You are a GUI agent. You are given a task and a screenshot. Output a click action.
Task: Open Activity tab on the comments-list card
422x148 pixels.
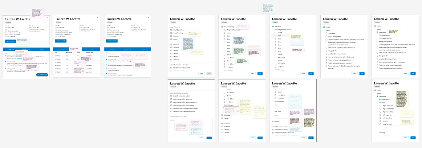(x=42, y=49)
